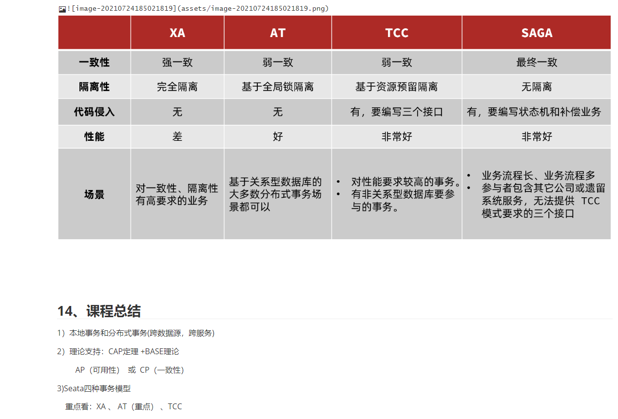Click line 1）本地事务和分布式事务
Screen dimensions: 618x419
136,333
